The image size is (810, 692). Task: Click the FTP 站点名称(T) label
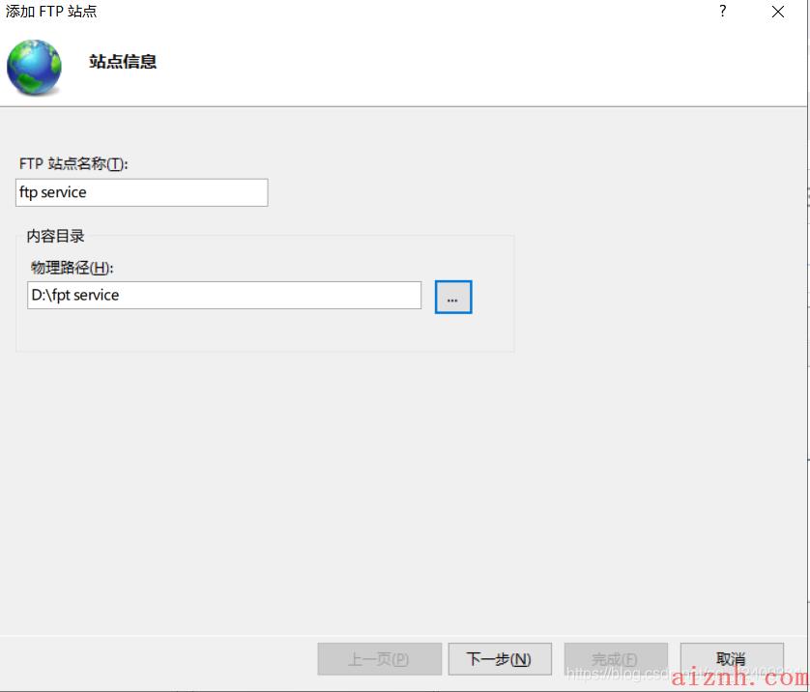coord(73,163)
